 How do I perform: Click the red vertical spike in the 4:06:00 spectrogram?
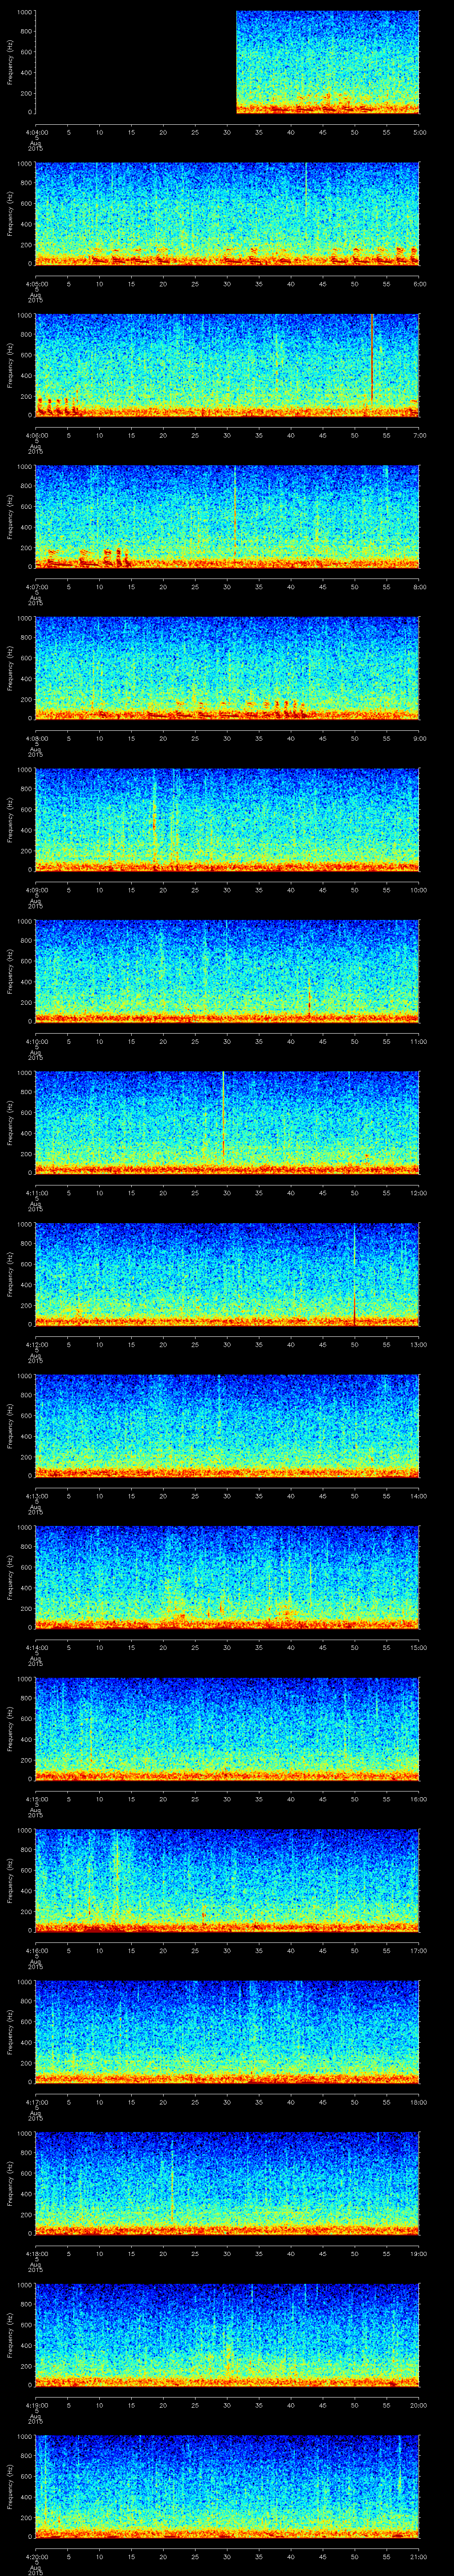[x=371, y=360]
